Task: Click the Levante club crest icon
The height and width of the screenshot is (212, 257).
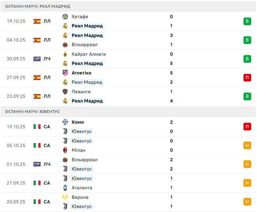Action: coord(65,92)
